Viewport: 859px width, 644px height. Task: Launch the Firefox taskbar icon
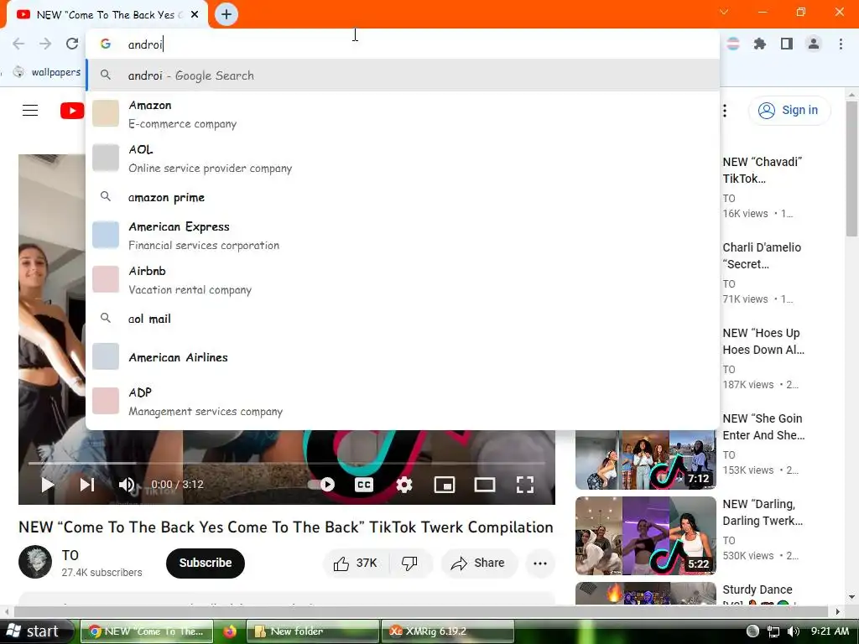click(x=230, y=631)
